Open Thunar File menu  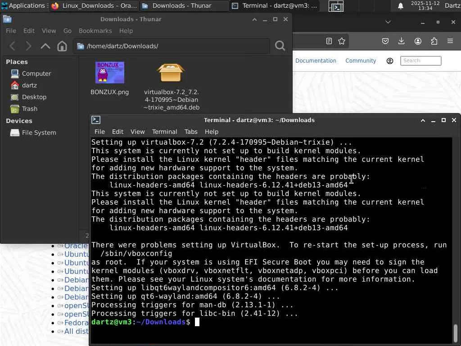click(11, 31)
